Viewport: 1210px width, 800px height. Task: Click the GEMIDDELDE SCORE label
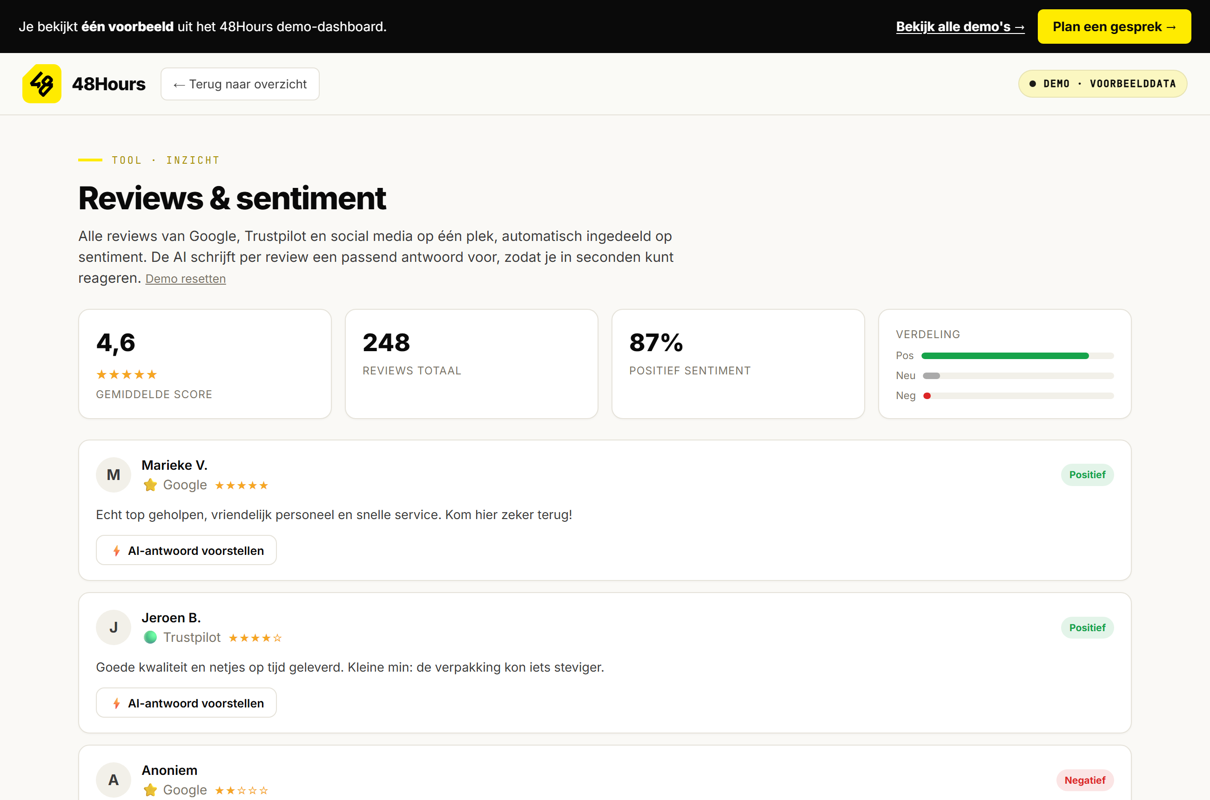tap(154, 394)
